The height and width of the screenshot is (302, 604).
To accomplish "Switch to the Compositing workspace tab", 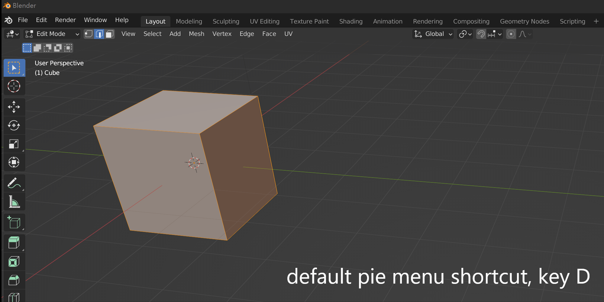I will tap(471, 21).
